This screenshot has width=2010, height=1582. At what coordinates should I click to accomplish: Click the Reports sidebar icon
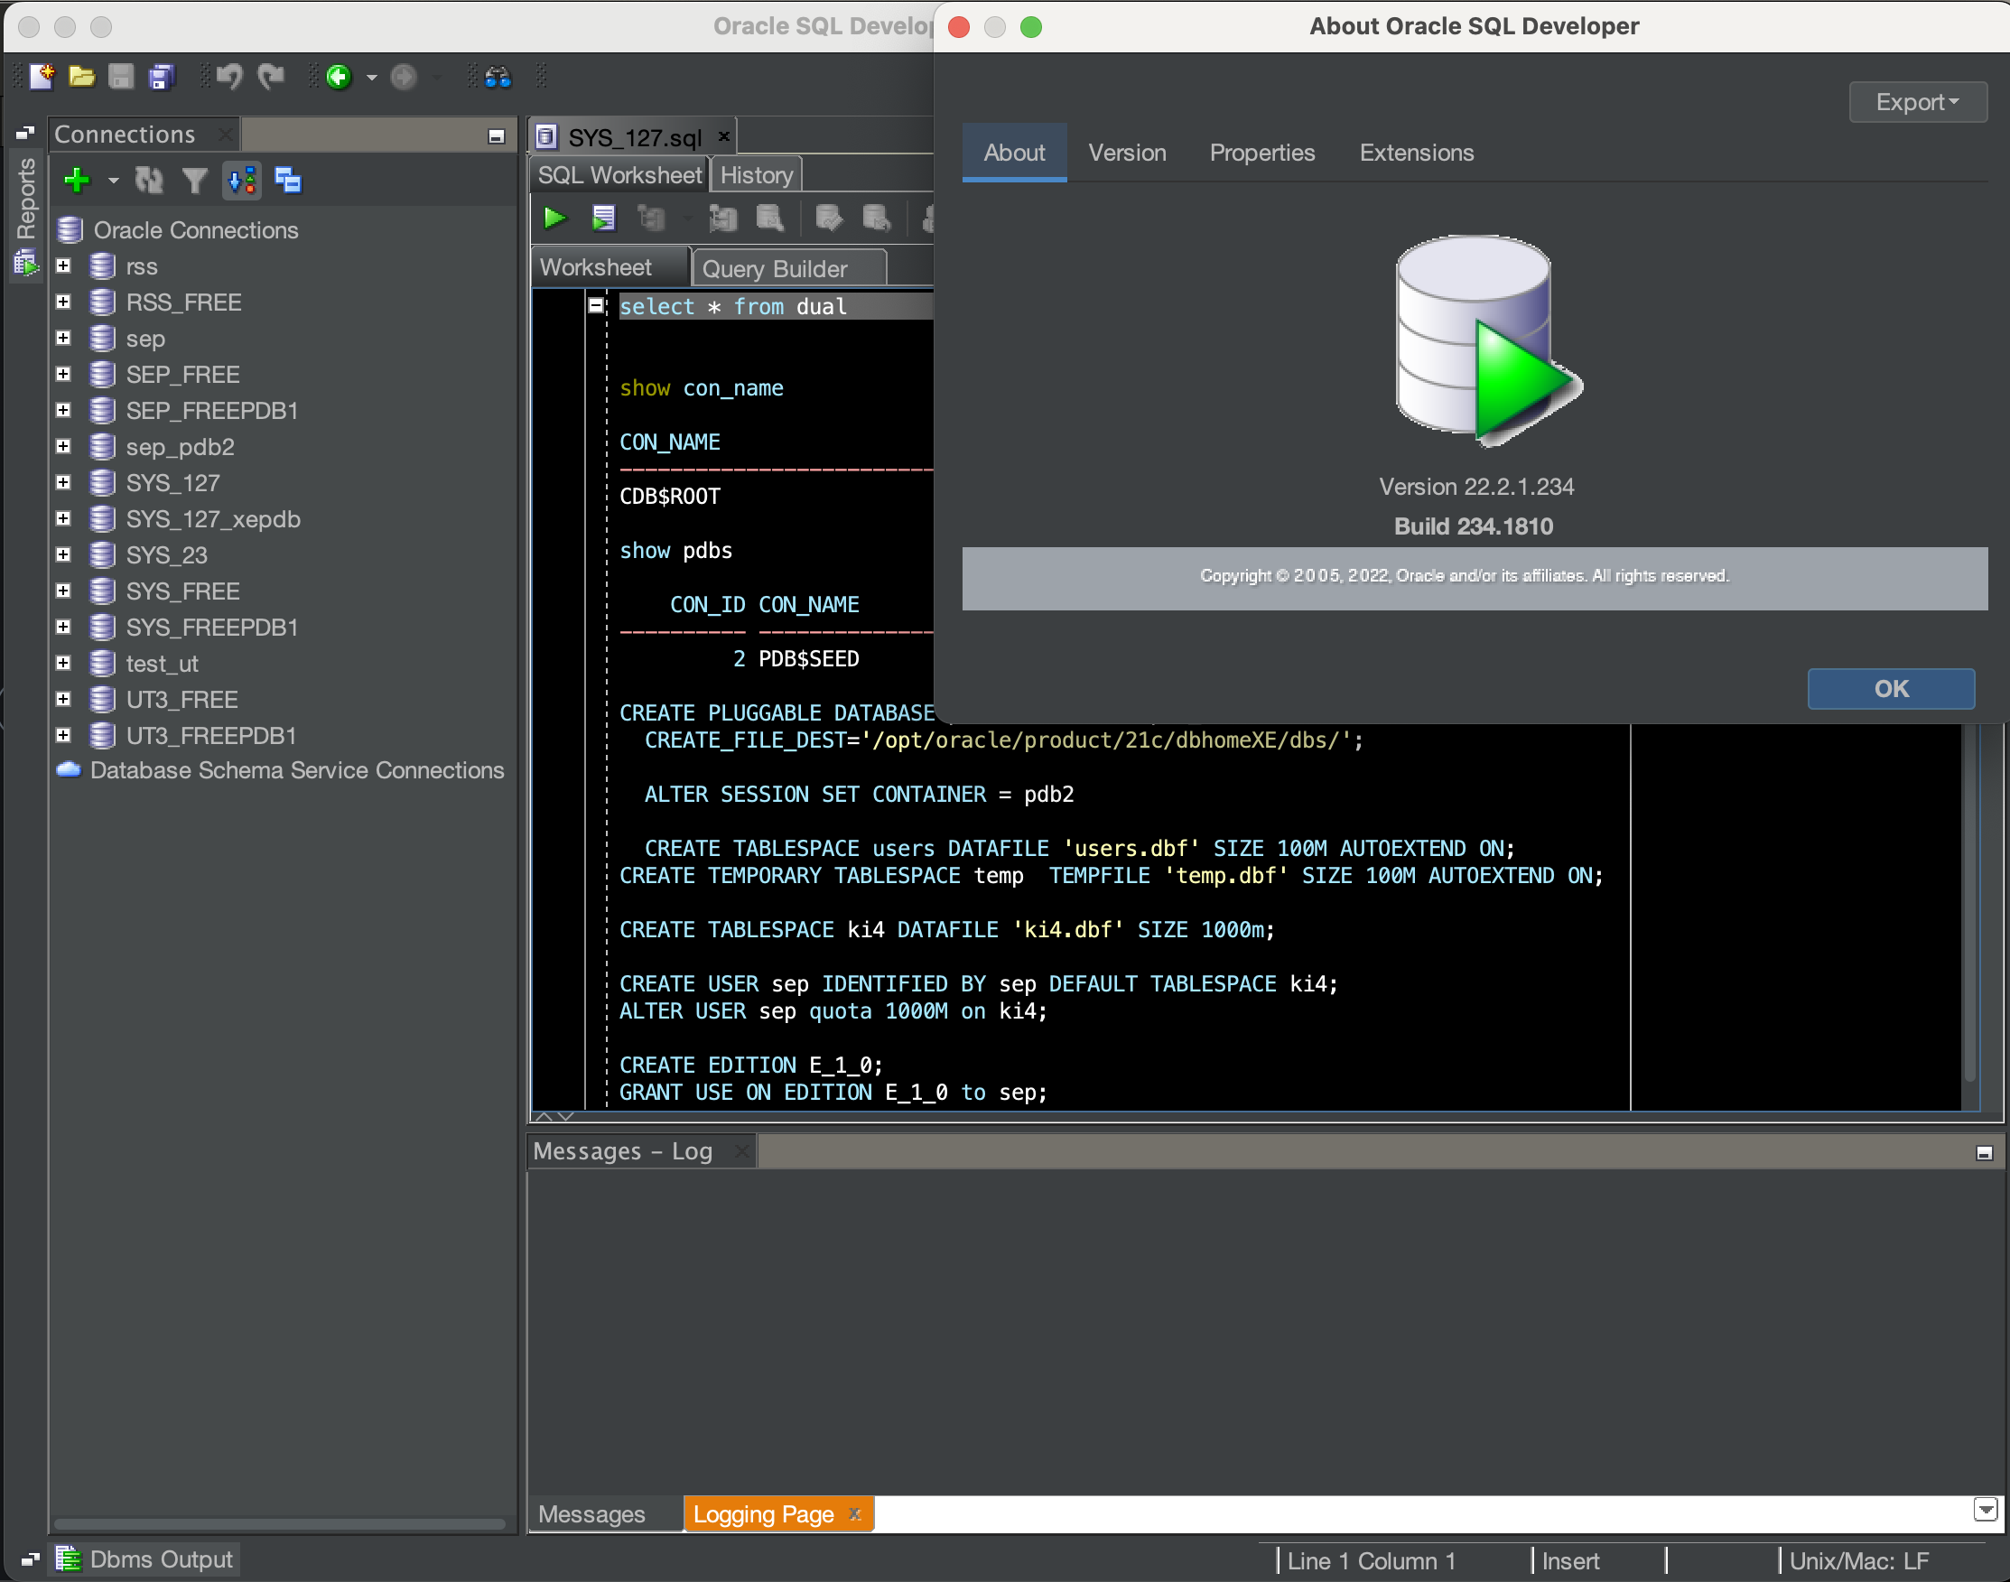coord(26,264)
